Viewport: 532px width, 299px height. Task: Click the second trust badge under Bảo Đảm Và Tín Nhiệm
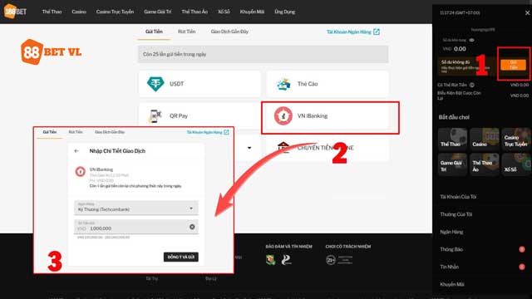[286, 260]
